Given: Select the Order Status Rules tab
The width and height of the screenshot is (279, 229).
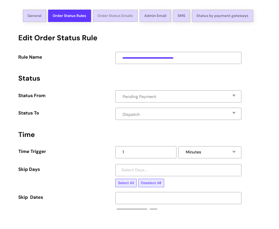Looking at the screenshot, I should coord(70,16).
